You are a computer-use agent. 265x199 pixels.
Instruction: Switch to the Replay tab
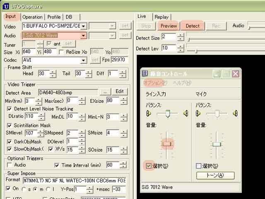tap(161, 17)
